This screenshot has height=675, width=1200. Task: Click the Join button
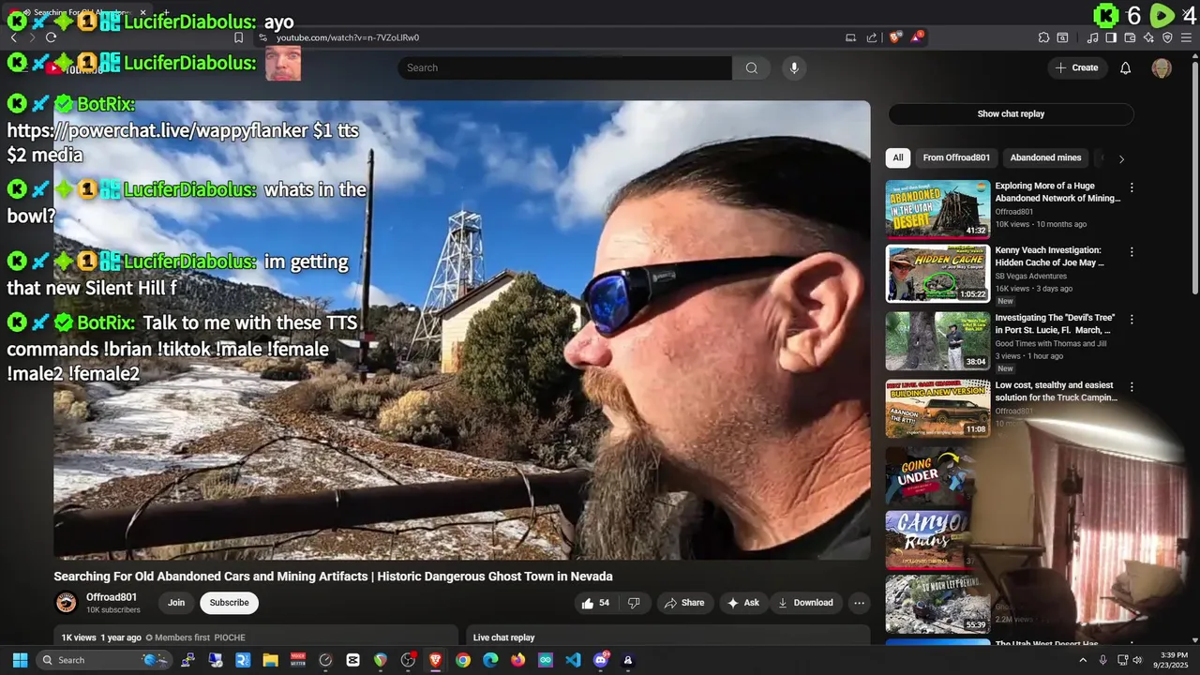(176, 603)
